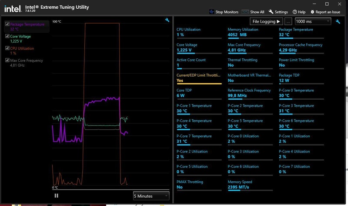Toggle Core Voltage graph checkbox
The image size is (348, 206).
(7, 36)
